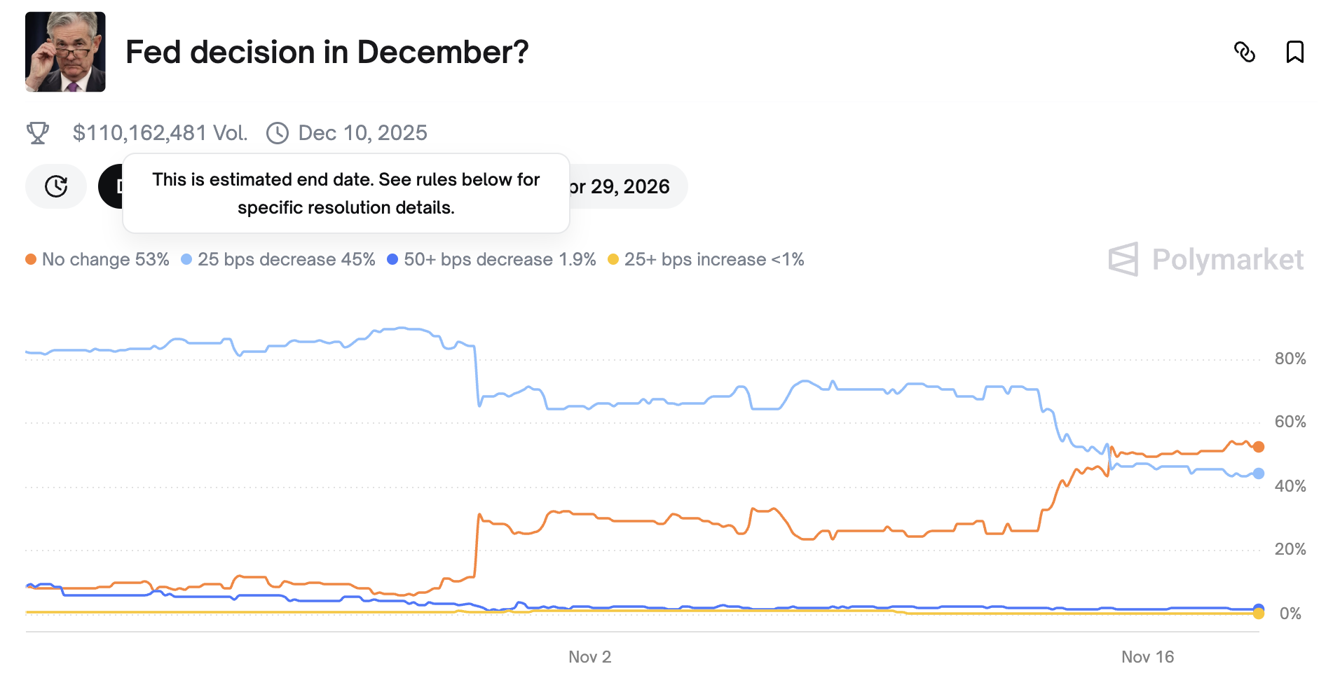Click the yellow 25+ bps increase legend dot
Image resolution: width=1340 pixels, height=678 pixels.
tap(613, 260)
